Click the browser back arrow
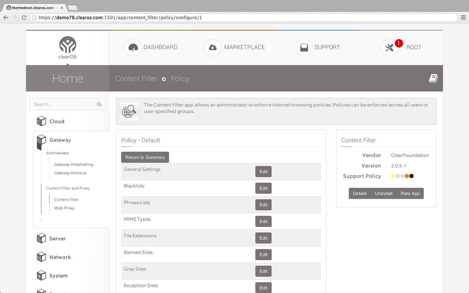The image size is (469, 293). click(x=5, y=17)
